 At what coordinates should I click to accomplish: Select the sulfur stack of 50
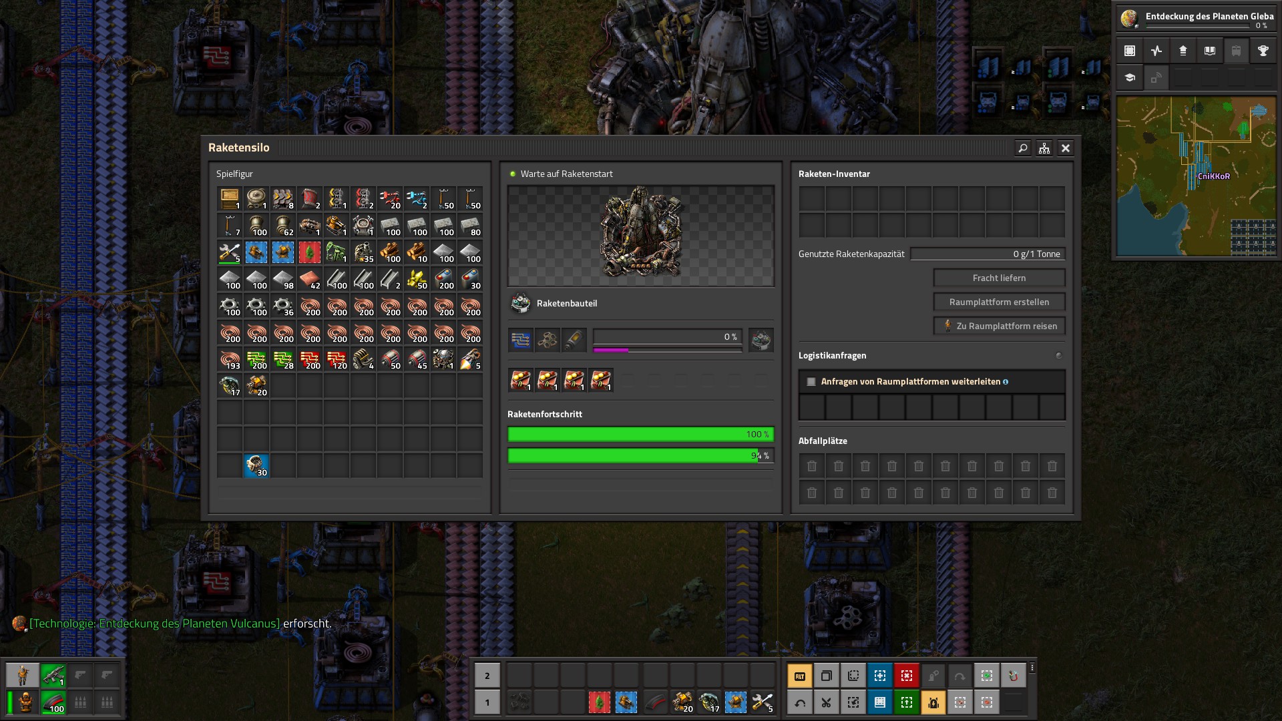[416, 278]
